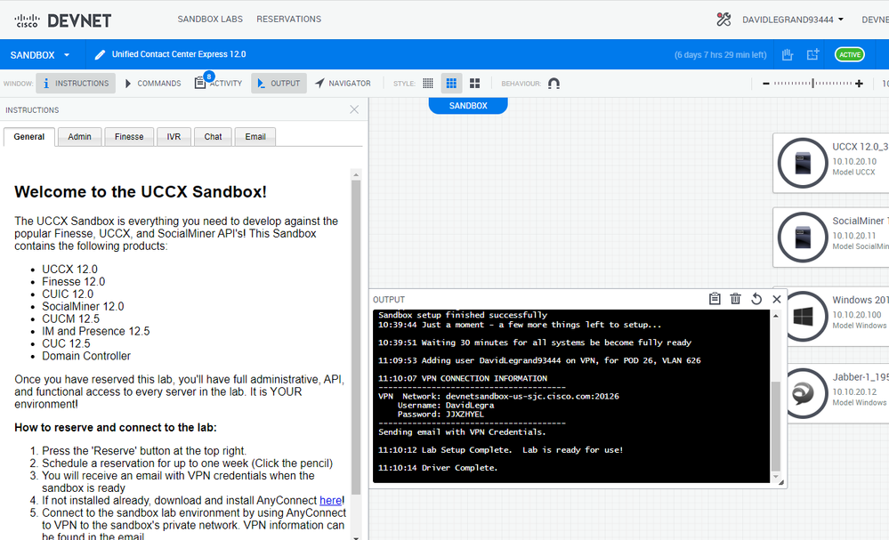This screenshot has width=889, height=540.
Task: Open Reservations in top navigation
Action: (288, 20)
